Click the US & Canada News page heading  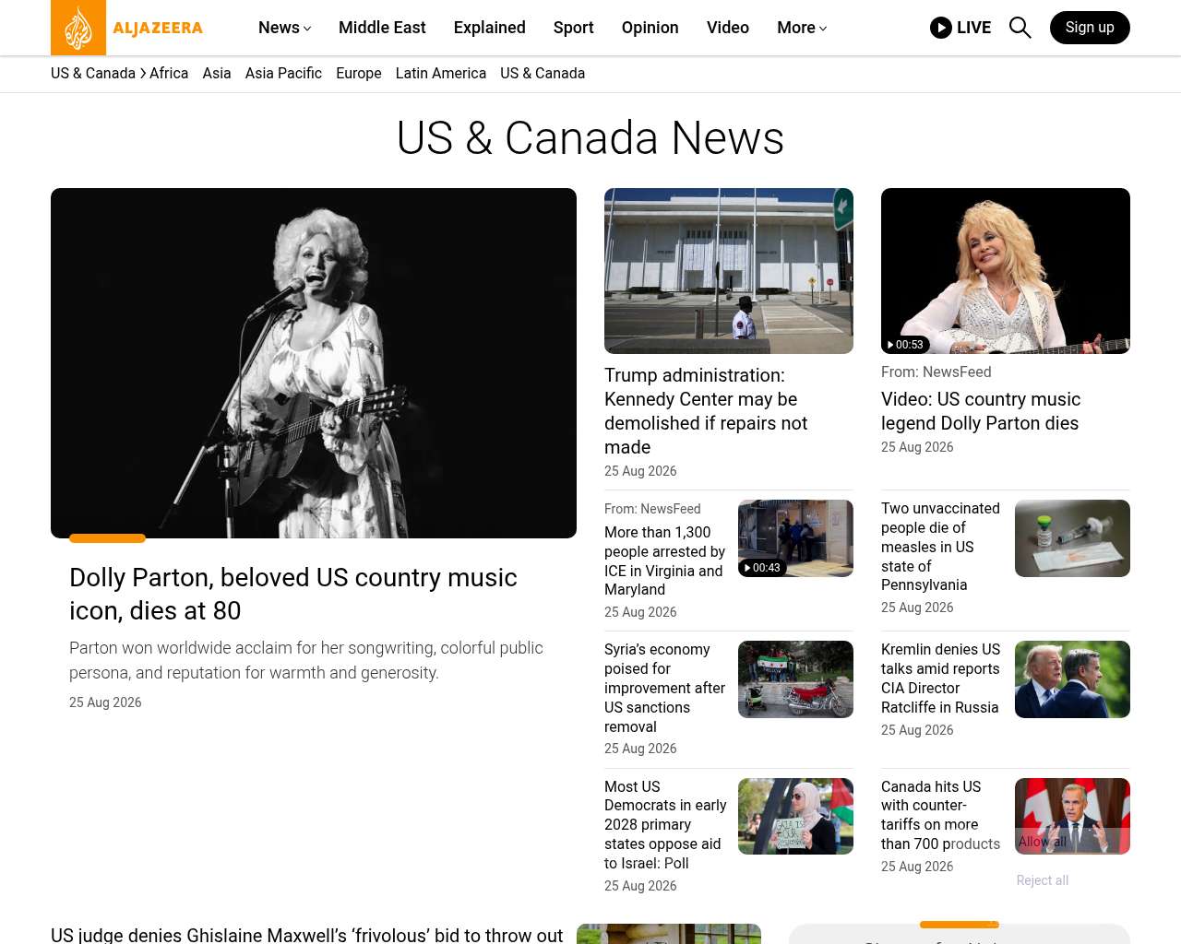pyautogui.click(x=590, y=138)
